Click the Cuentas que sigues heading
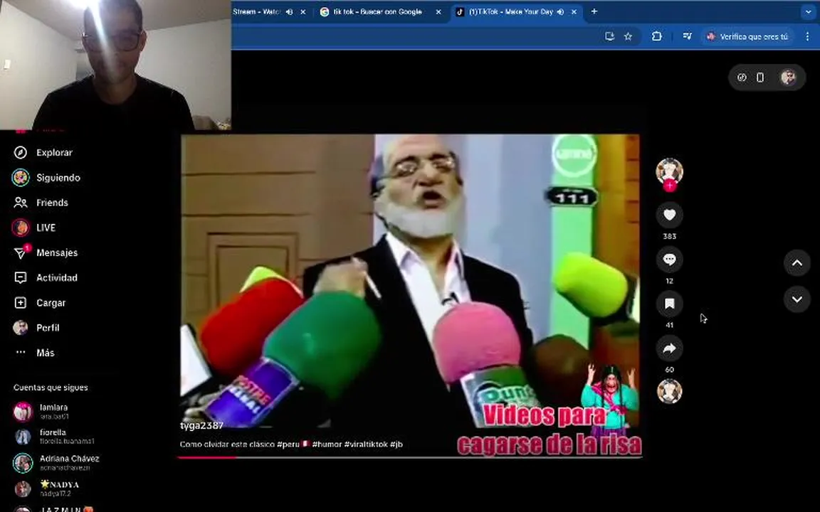820x512 pixels. coord(51,388)
